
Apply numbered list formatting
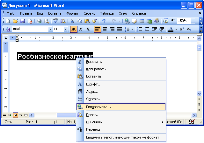tap(140, 29)
